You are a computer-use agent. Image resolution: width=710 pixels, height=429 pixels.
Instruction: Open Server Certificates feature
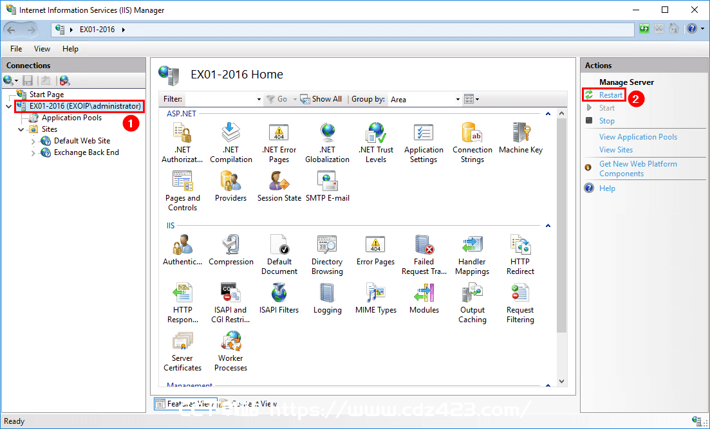pyautogui.click(x=182, y=352)
